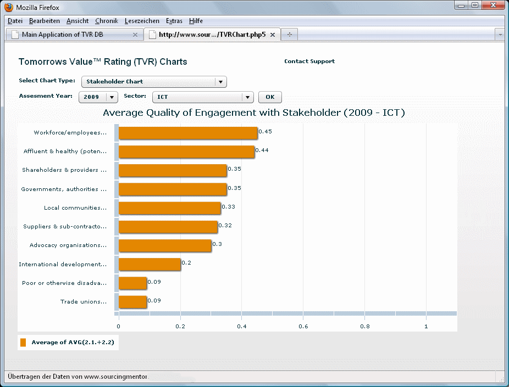Expand the Sector ICT dropdown
The width and height of the screenshot is (509, 387).
[247, 97]
